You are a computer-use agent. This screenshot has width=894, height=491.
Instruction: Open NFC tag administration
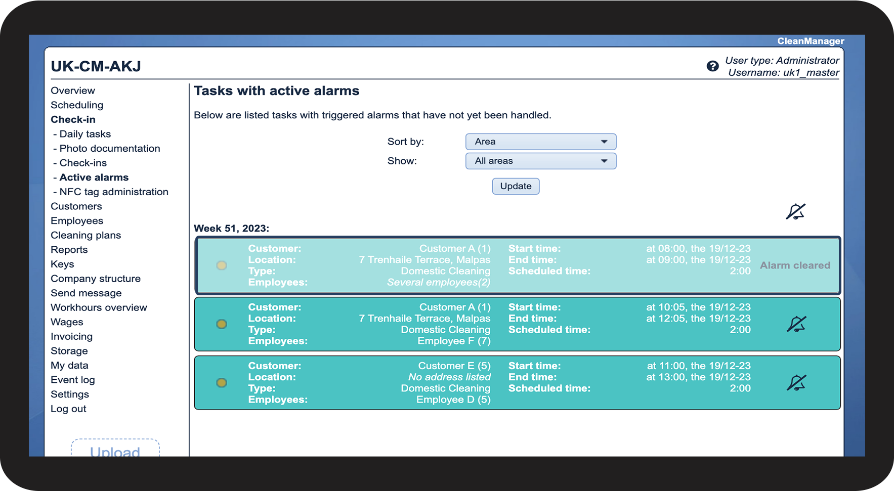pyautogui.click(x=114, y=192)
